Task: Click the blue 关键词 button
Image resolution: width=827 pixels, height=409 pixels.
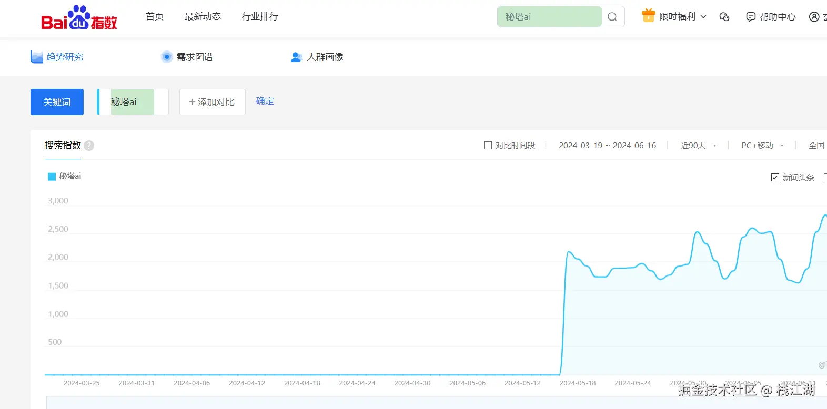Action: pos(57,102)
